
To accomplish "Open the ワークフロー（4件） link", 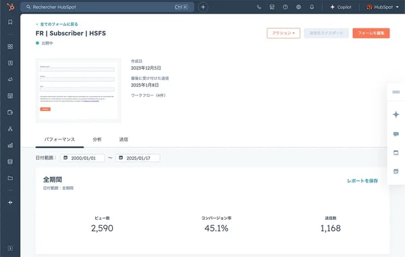I will click(x=148, y=95).
